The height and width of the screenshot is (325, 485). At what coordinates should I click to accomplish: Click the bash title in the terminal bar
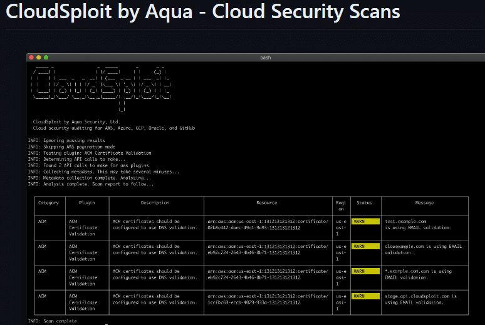(x=265, y=57)
